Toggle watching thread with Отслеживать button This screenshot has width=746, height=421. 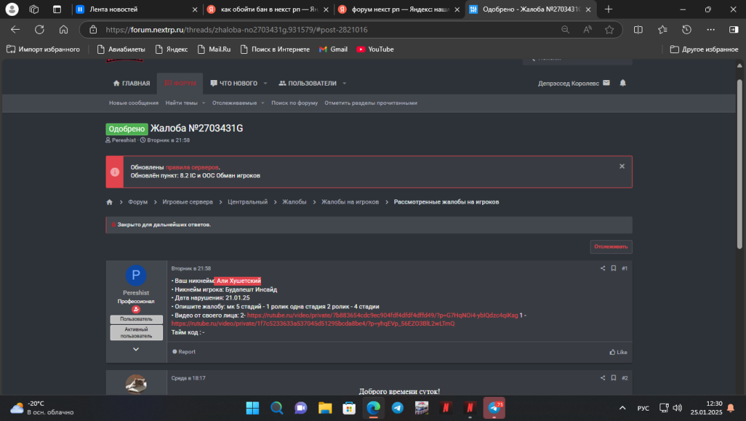click(x=611, y=247)
